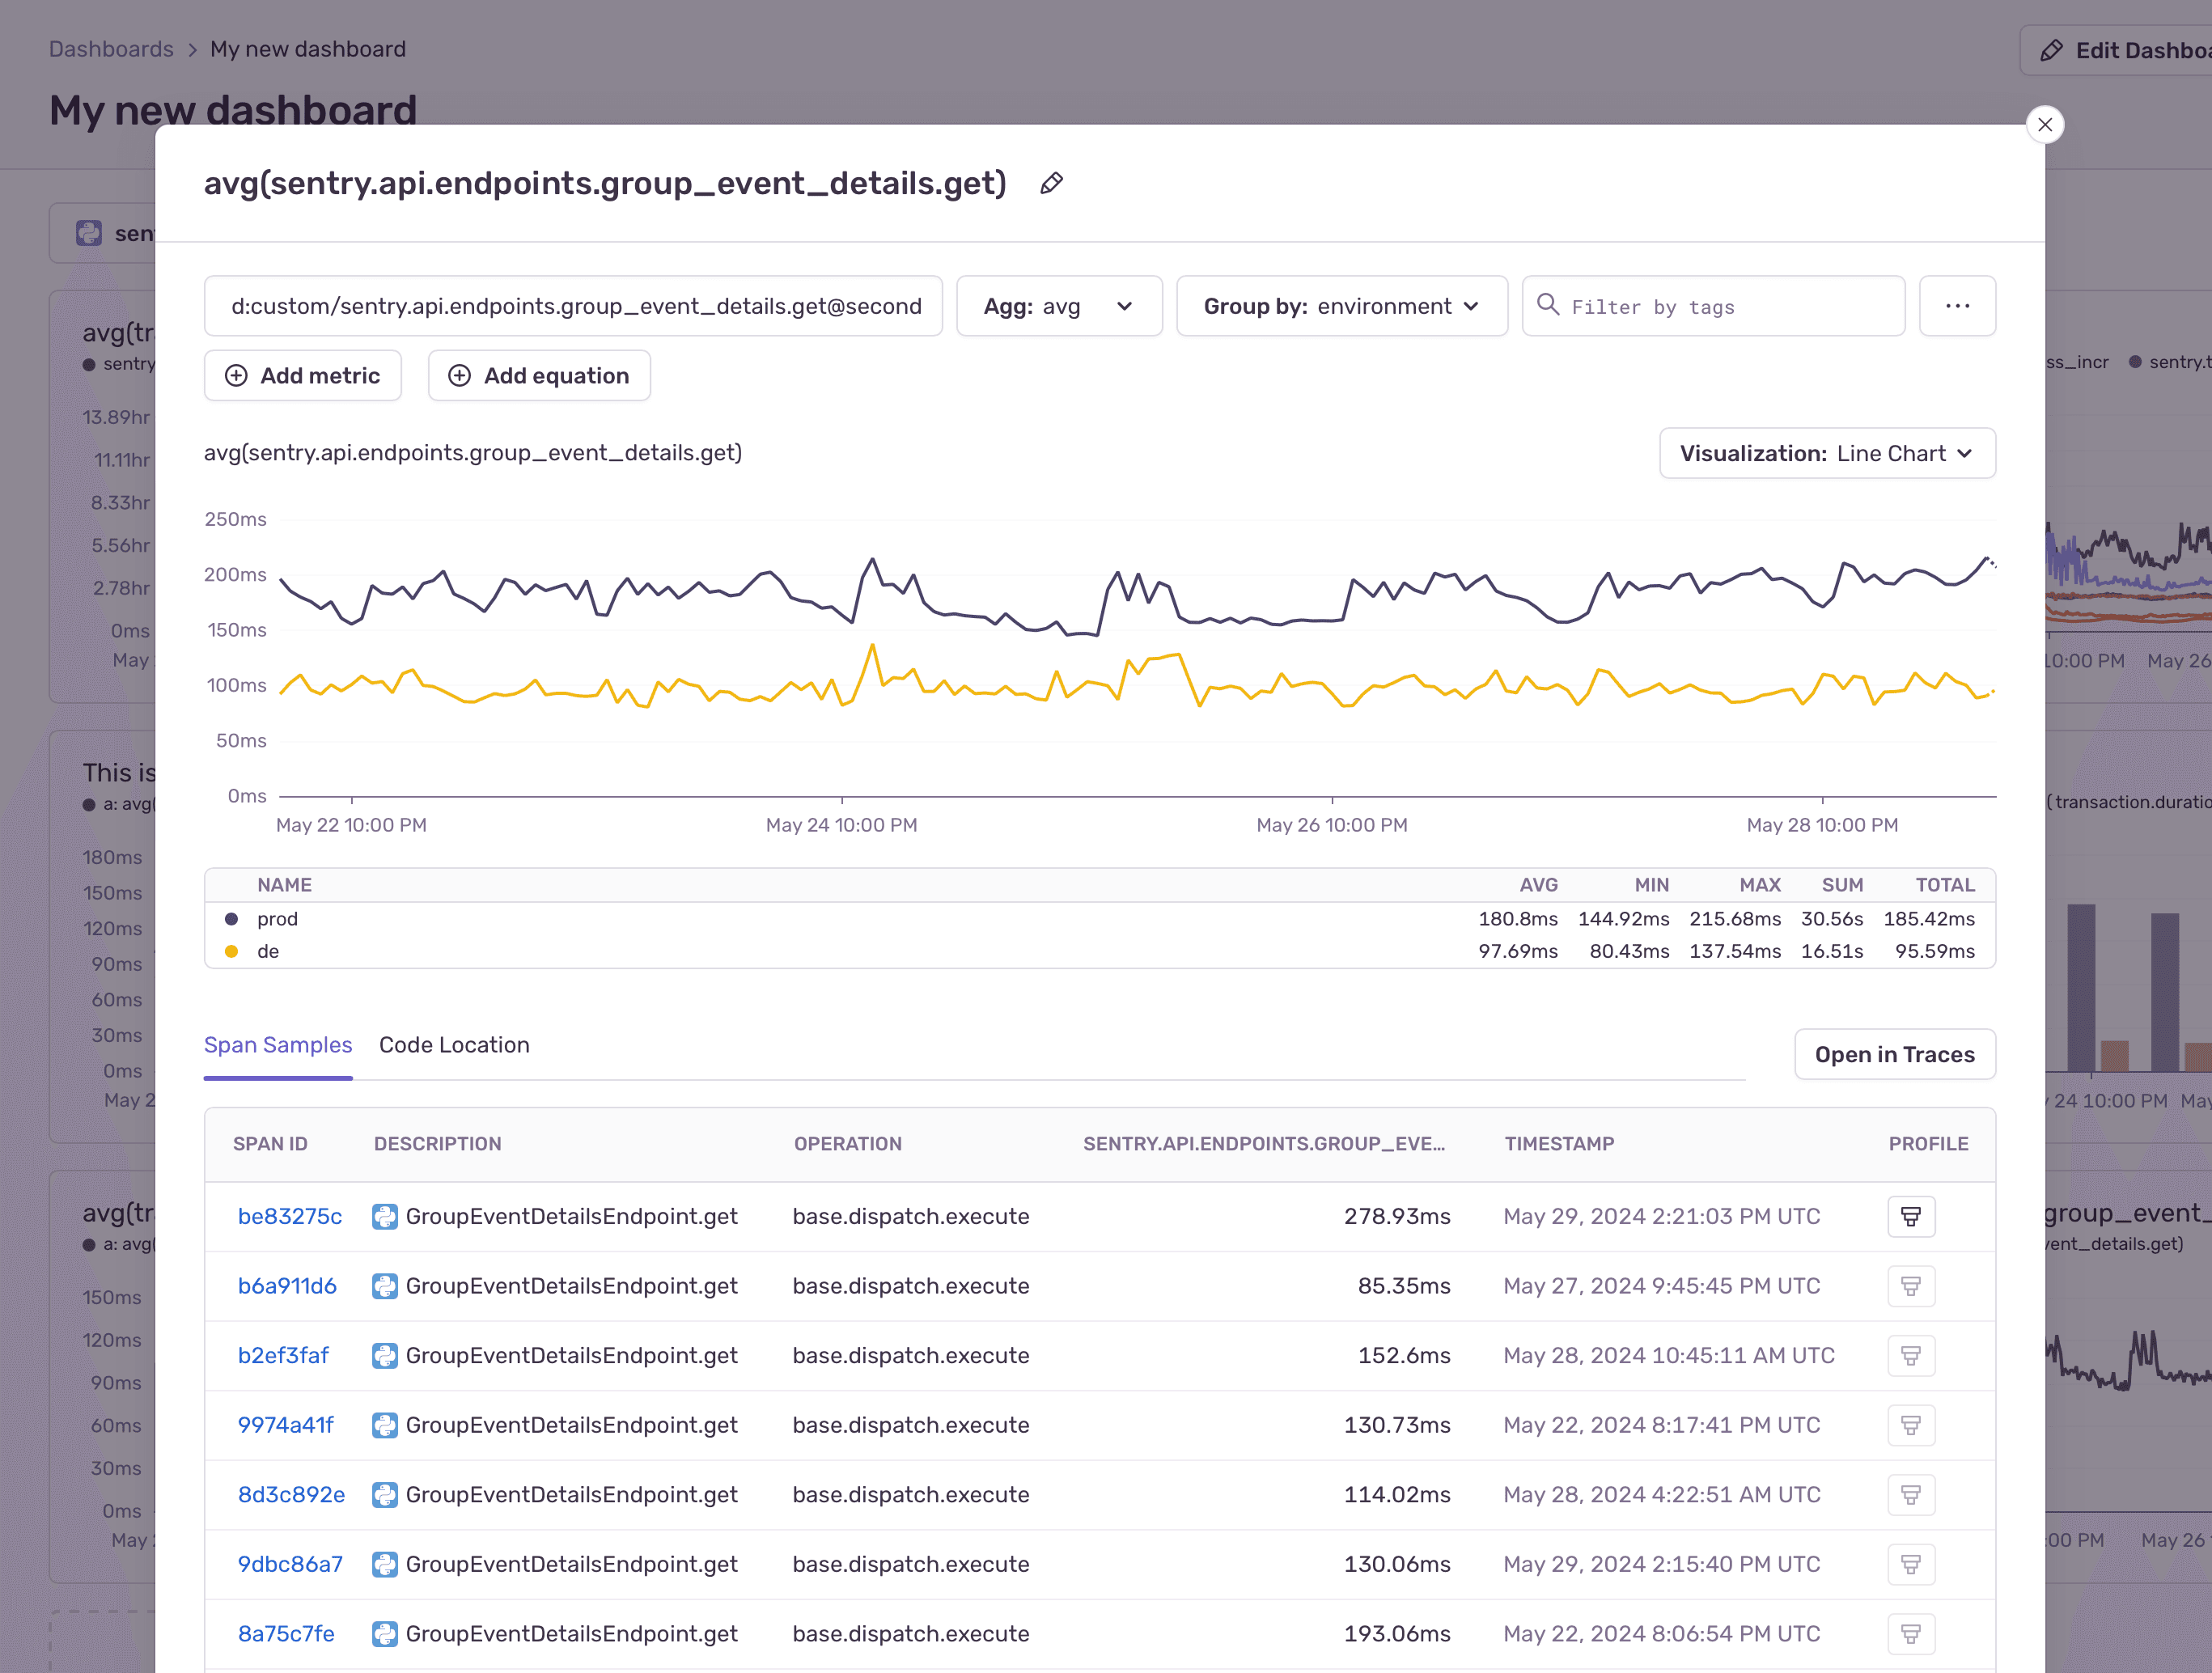The width and height of the screenshot is (2212, 1673).
Task: Click the profile icon for span 8a75c7fe
Action: click(1912, 1633)
